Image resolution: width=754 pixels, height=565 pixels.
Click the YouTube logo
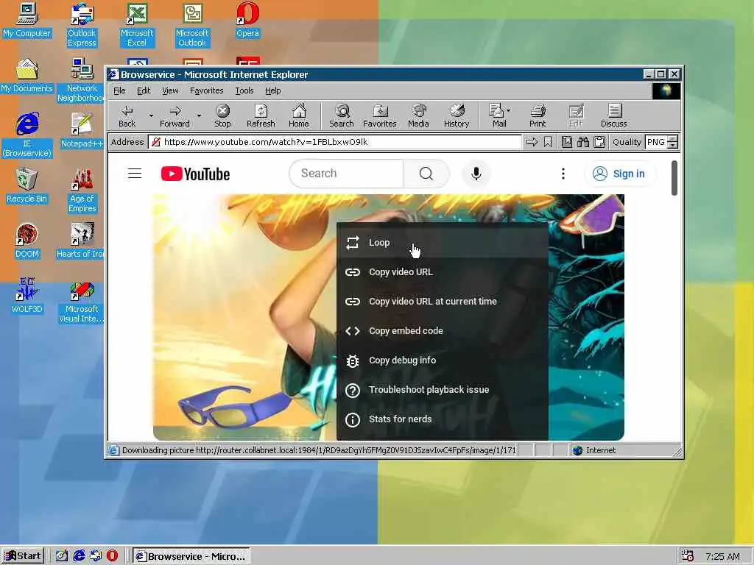point(195,174)
